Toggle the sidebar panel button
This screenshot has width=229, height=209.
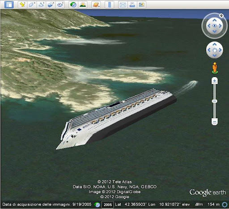9,4
